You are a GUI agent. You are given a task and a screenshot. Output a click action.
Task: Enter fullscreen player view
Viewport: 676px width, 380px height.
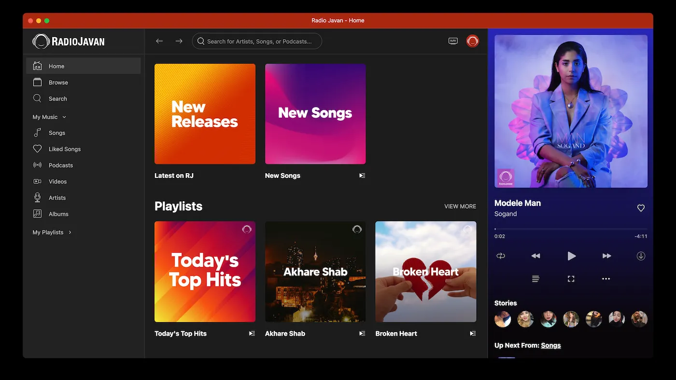pyautogui.click(x=571, y=279)
